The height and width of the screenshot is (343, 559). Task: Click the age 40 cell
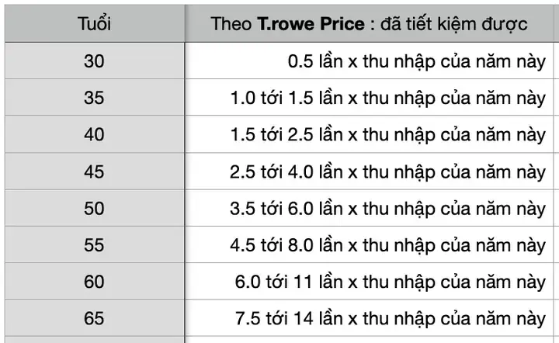coord(95,134)
